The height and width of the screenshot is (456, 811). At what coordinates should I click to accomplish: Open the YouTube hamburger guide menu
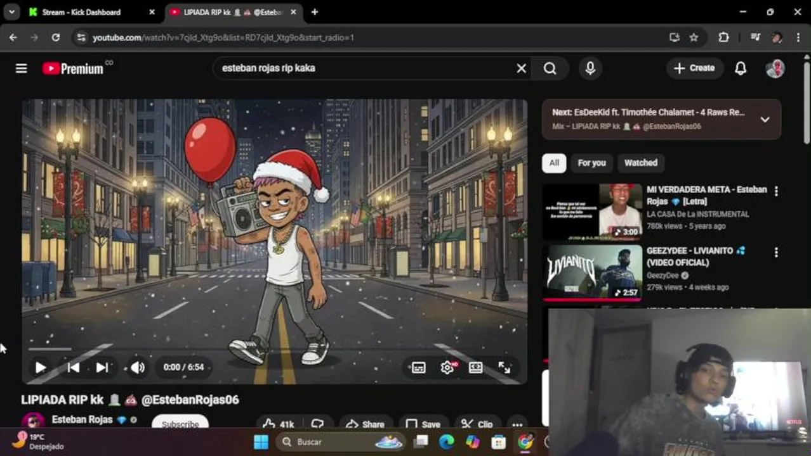tap(21, 68)
